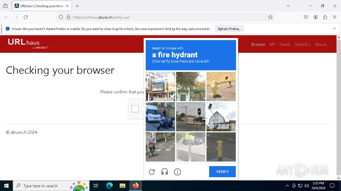Open a new tab
The image size is (341, 191).
tap(77, 6)
